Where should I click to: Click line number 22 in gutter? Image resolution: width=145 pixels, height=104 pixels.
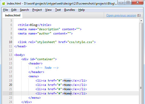tap(10, 93)
